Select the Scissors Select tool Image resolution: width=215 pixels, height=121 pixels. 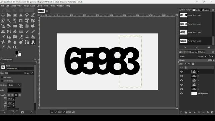33,15
